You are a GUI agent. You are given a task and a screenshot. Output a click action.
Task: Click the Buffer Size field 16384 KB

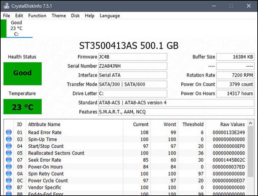235,57
